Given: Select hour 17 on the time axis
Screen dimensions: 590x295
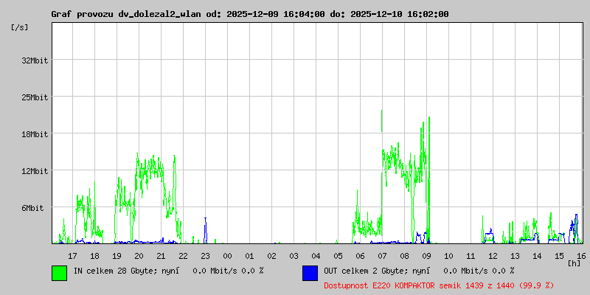Looking at the screenshot, I should click(x=72, y=256).
